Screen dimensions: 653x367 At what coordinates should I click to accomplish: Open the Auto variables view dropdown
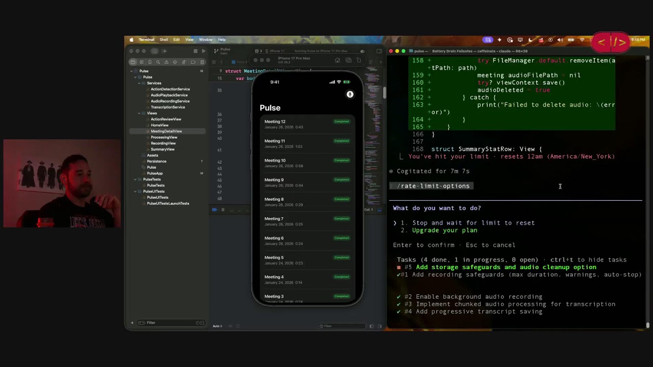tap(218, 326)
